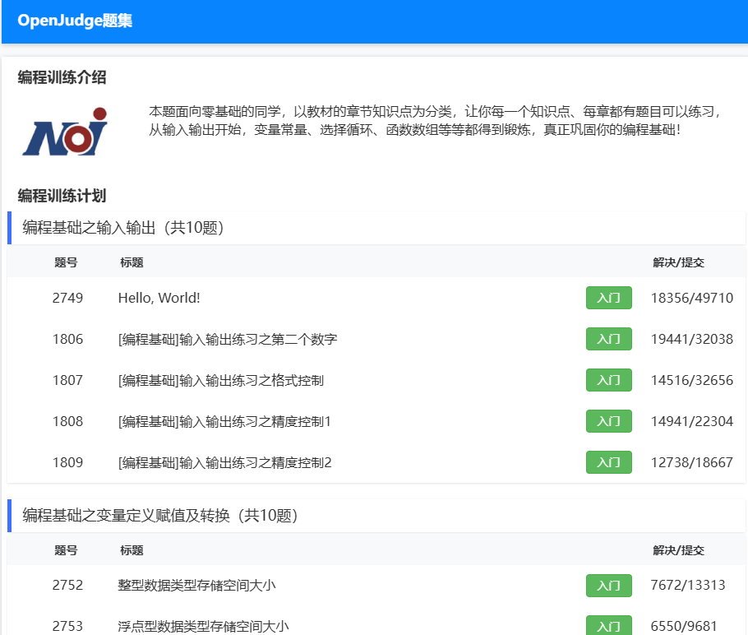Viewport: 748px width, 635px height.
Task: Click the 入门 tag on row 2752
Action: point(609,586)
